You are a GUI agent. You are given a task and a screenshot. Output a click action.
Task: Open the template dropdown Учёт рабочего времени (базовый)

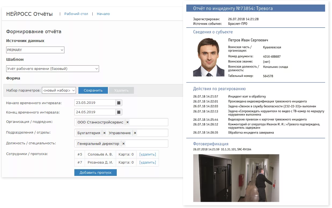tap(52, 69)
